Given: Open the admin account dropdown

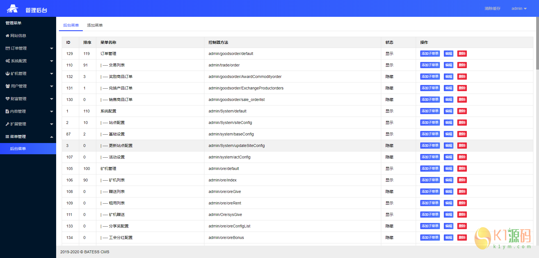Looking at the screenshot, I should point(519,8).
